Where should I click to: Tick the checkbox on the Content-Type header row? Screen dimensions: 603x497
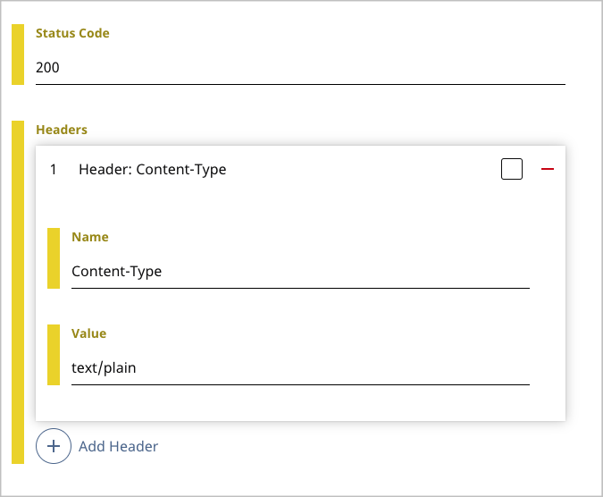(512, 169)
